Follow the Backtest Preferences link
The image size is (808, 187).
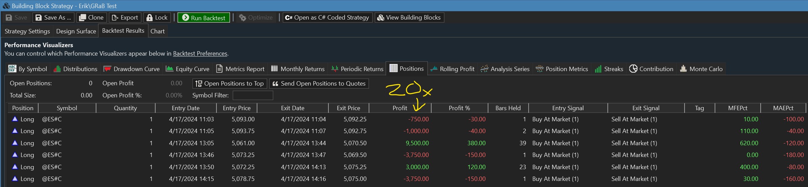point(200,54)
